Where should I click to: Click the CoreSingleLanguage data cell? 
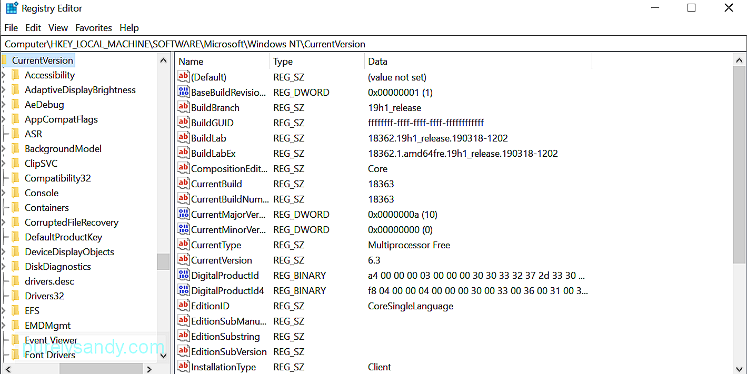411,306
